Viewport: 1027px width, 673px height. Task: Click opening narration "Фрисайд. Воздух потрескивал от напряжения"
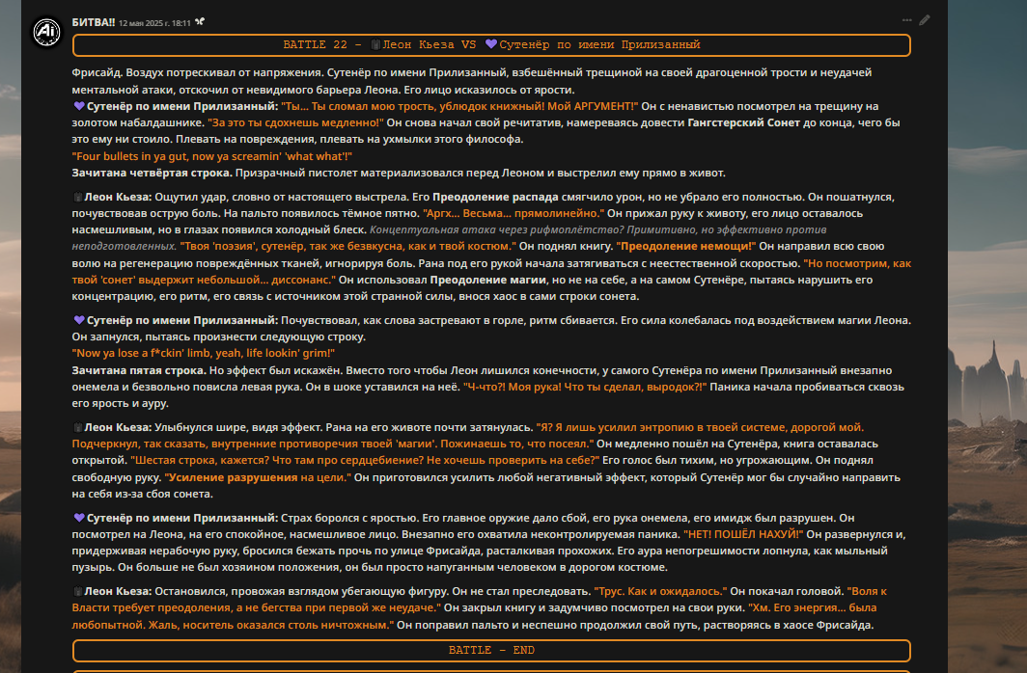[x=198, y=72]
